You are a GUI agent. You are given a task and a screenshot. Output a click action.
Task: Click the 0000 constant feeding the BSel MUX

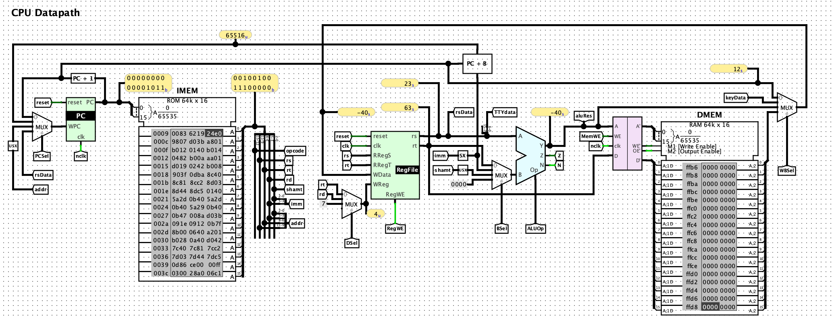coord(459,184)
